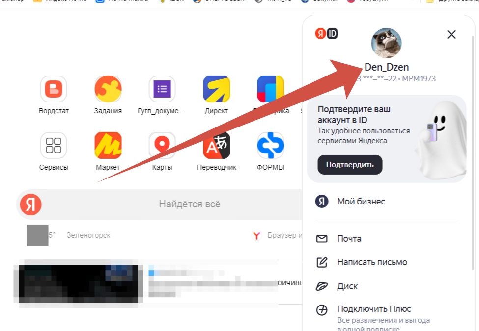The width and height of the screenshot is (479, 331).
Task: Open the blurred news thumbnail image
Action: point(79,284)
